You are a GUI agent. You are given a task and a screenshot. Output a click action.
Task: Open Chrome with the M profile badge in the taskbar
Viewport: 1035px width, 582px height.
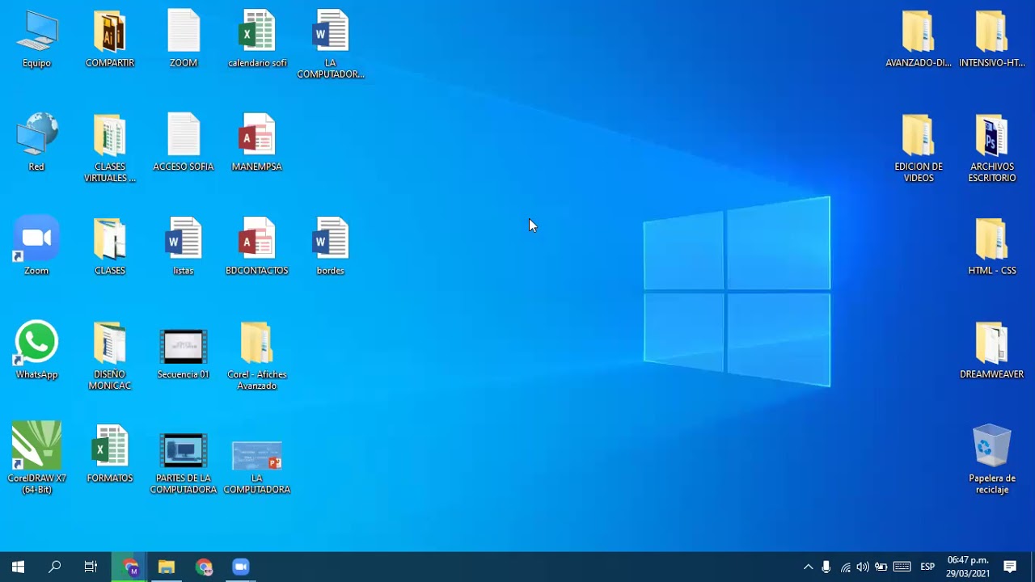130,567
